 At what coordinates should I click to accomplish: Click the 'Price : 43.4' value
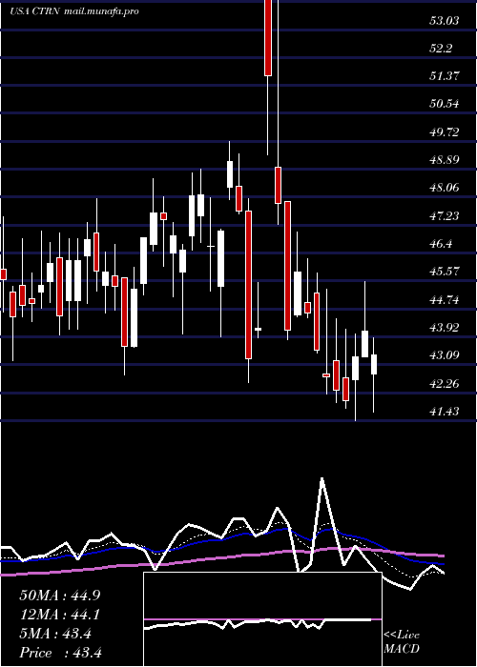60,653
